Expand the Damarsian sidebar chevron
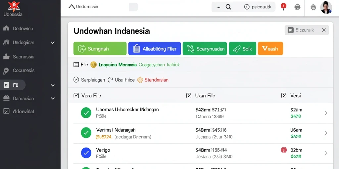The width and height of the screenshot is (339, 169). (53, 98)
